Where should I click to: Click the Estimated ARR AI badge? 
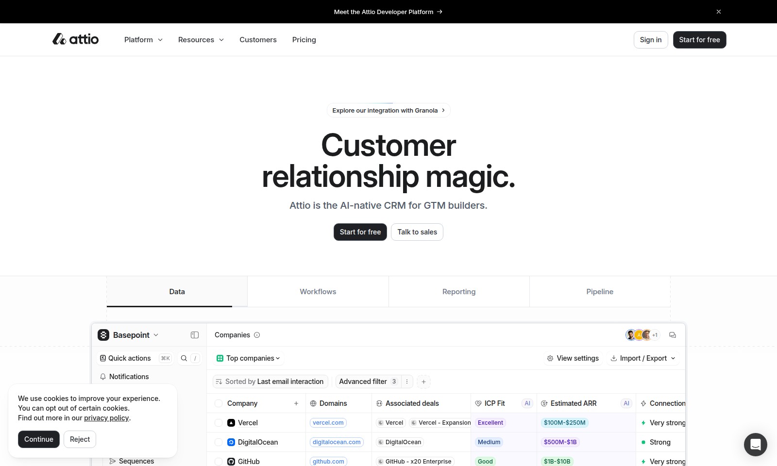pyautogui.click(x=626, y=403)
